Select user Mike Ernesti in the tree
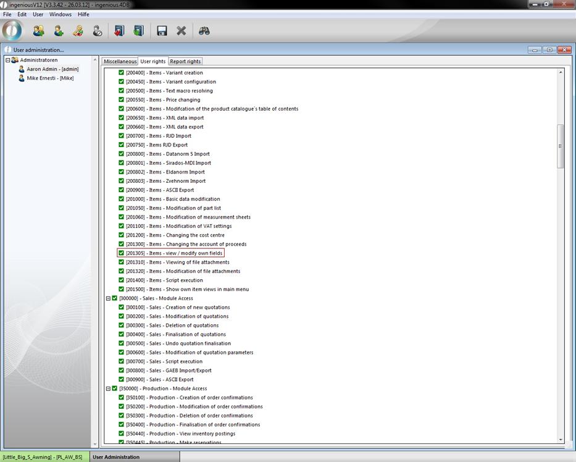The image size is (576, 462). pyautogui.click(x=49, y=78)
